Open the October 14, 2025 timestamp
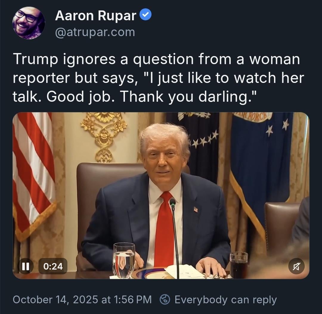The image size is (322, 314). (x=82, y=299)
